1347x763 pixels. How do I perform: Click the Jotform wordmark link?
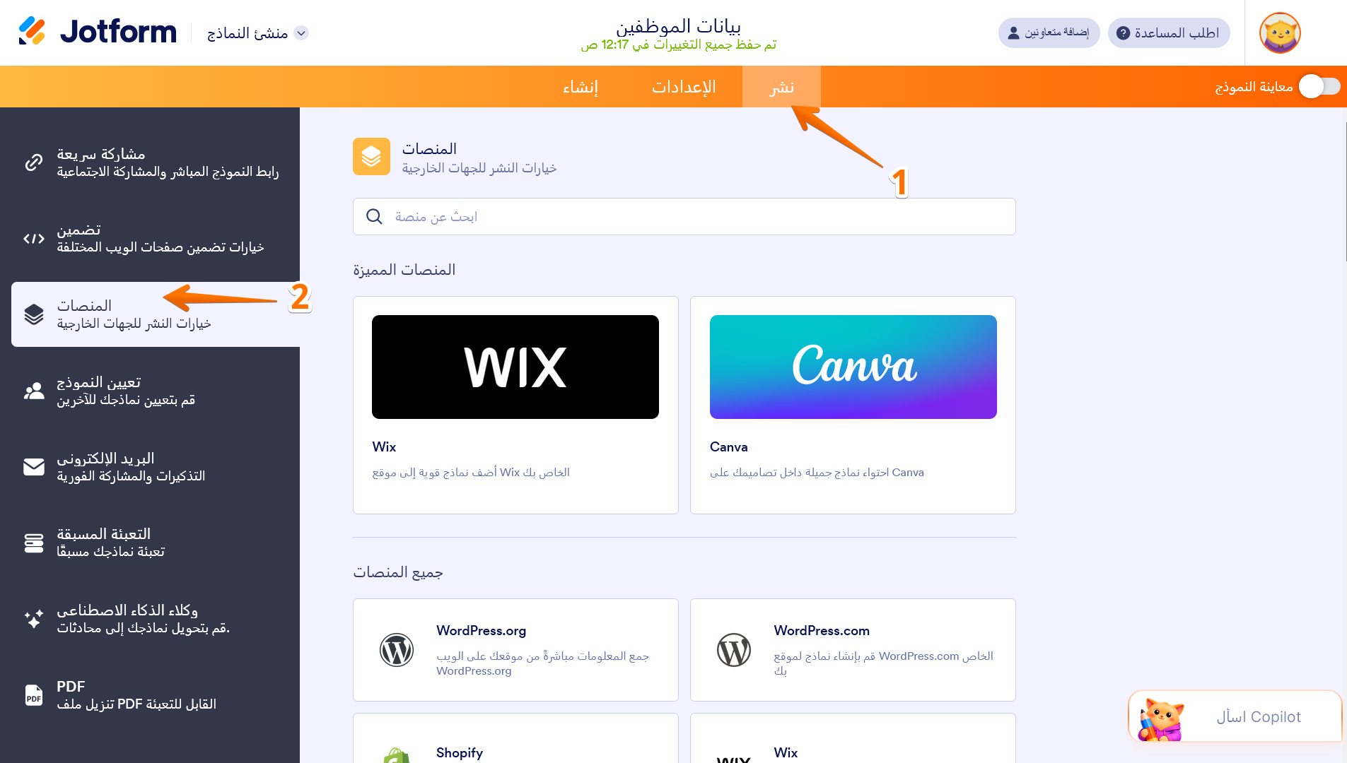[x=118, y=32]
